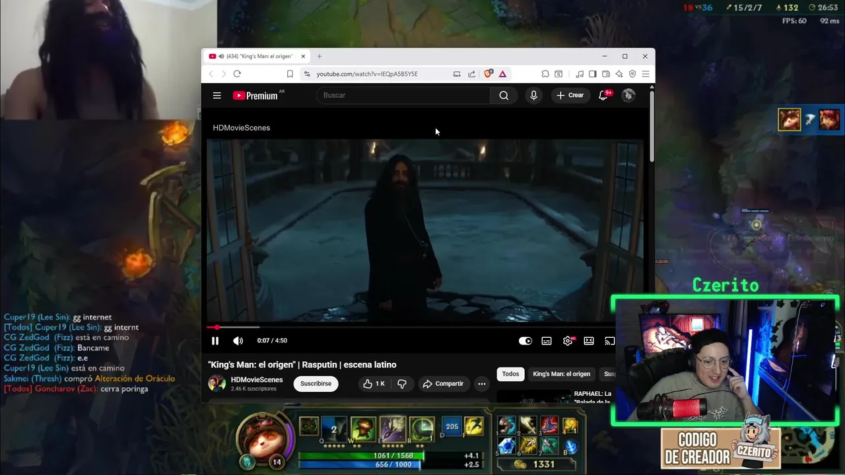The image size is (845, 475).
Task: Pause the YouTube video
Action: (215, 340)
